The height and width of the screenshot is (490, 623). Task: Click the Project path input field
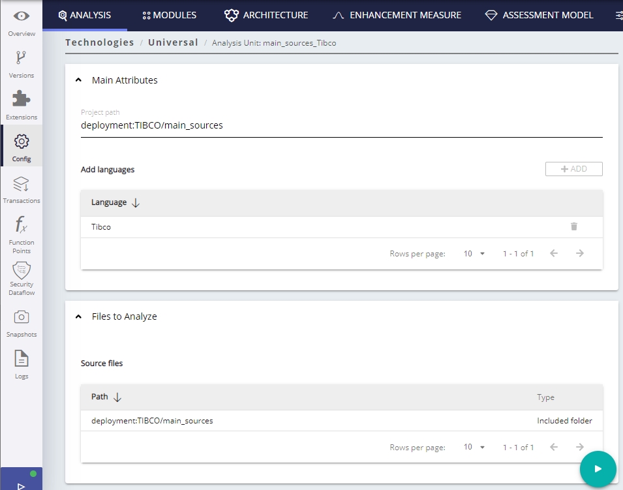tap(341, 125)
